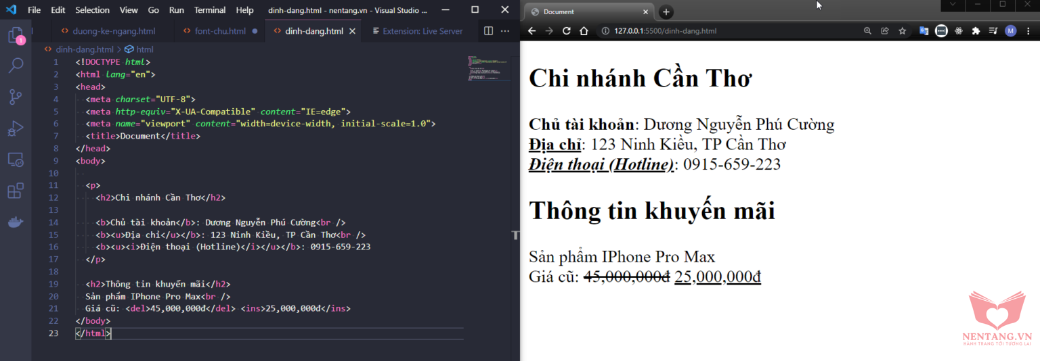Image resolution: width=1040 pixels, height=361 pixels.
Task: Open the Explorer view in activity bar
Action: (16, 35)
